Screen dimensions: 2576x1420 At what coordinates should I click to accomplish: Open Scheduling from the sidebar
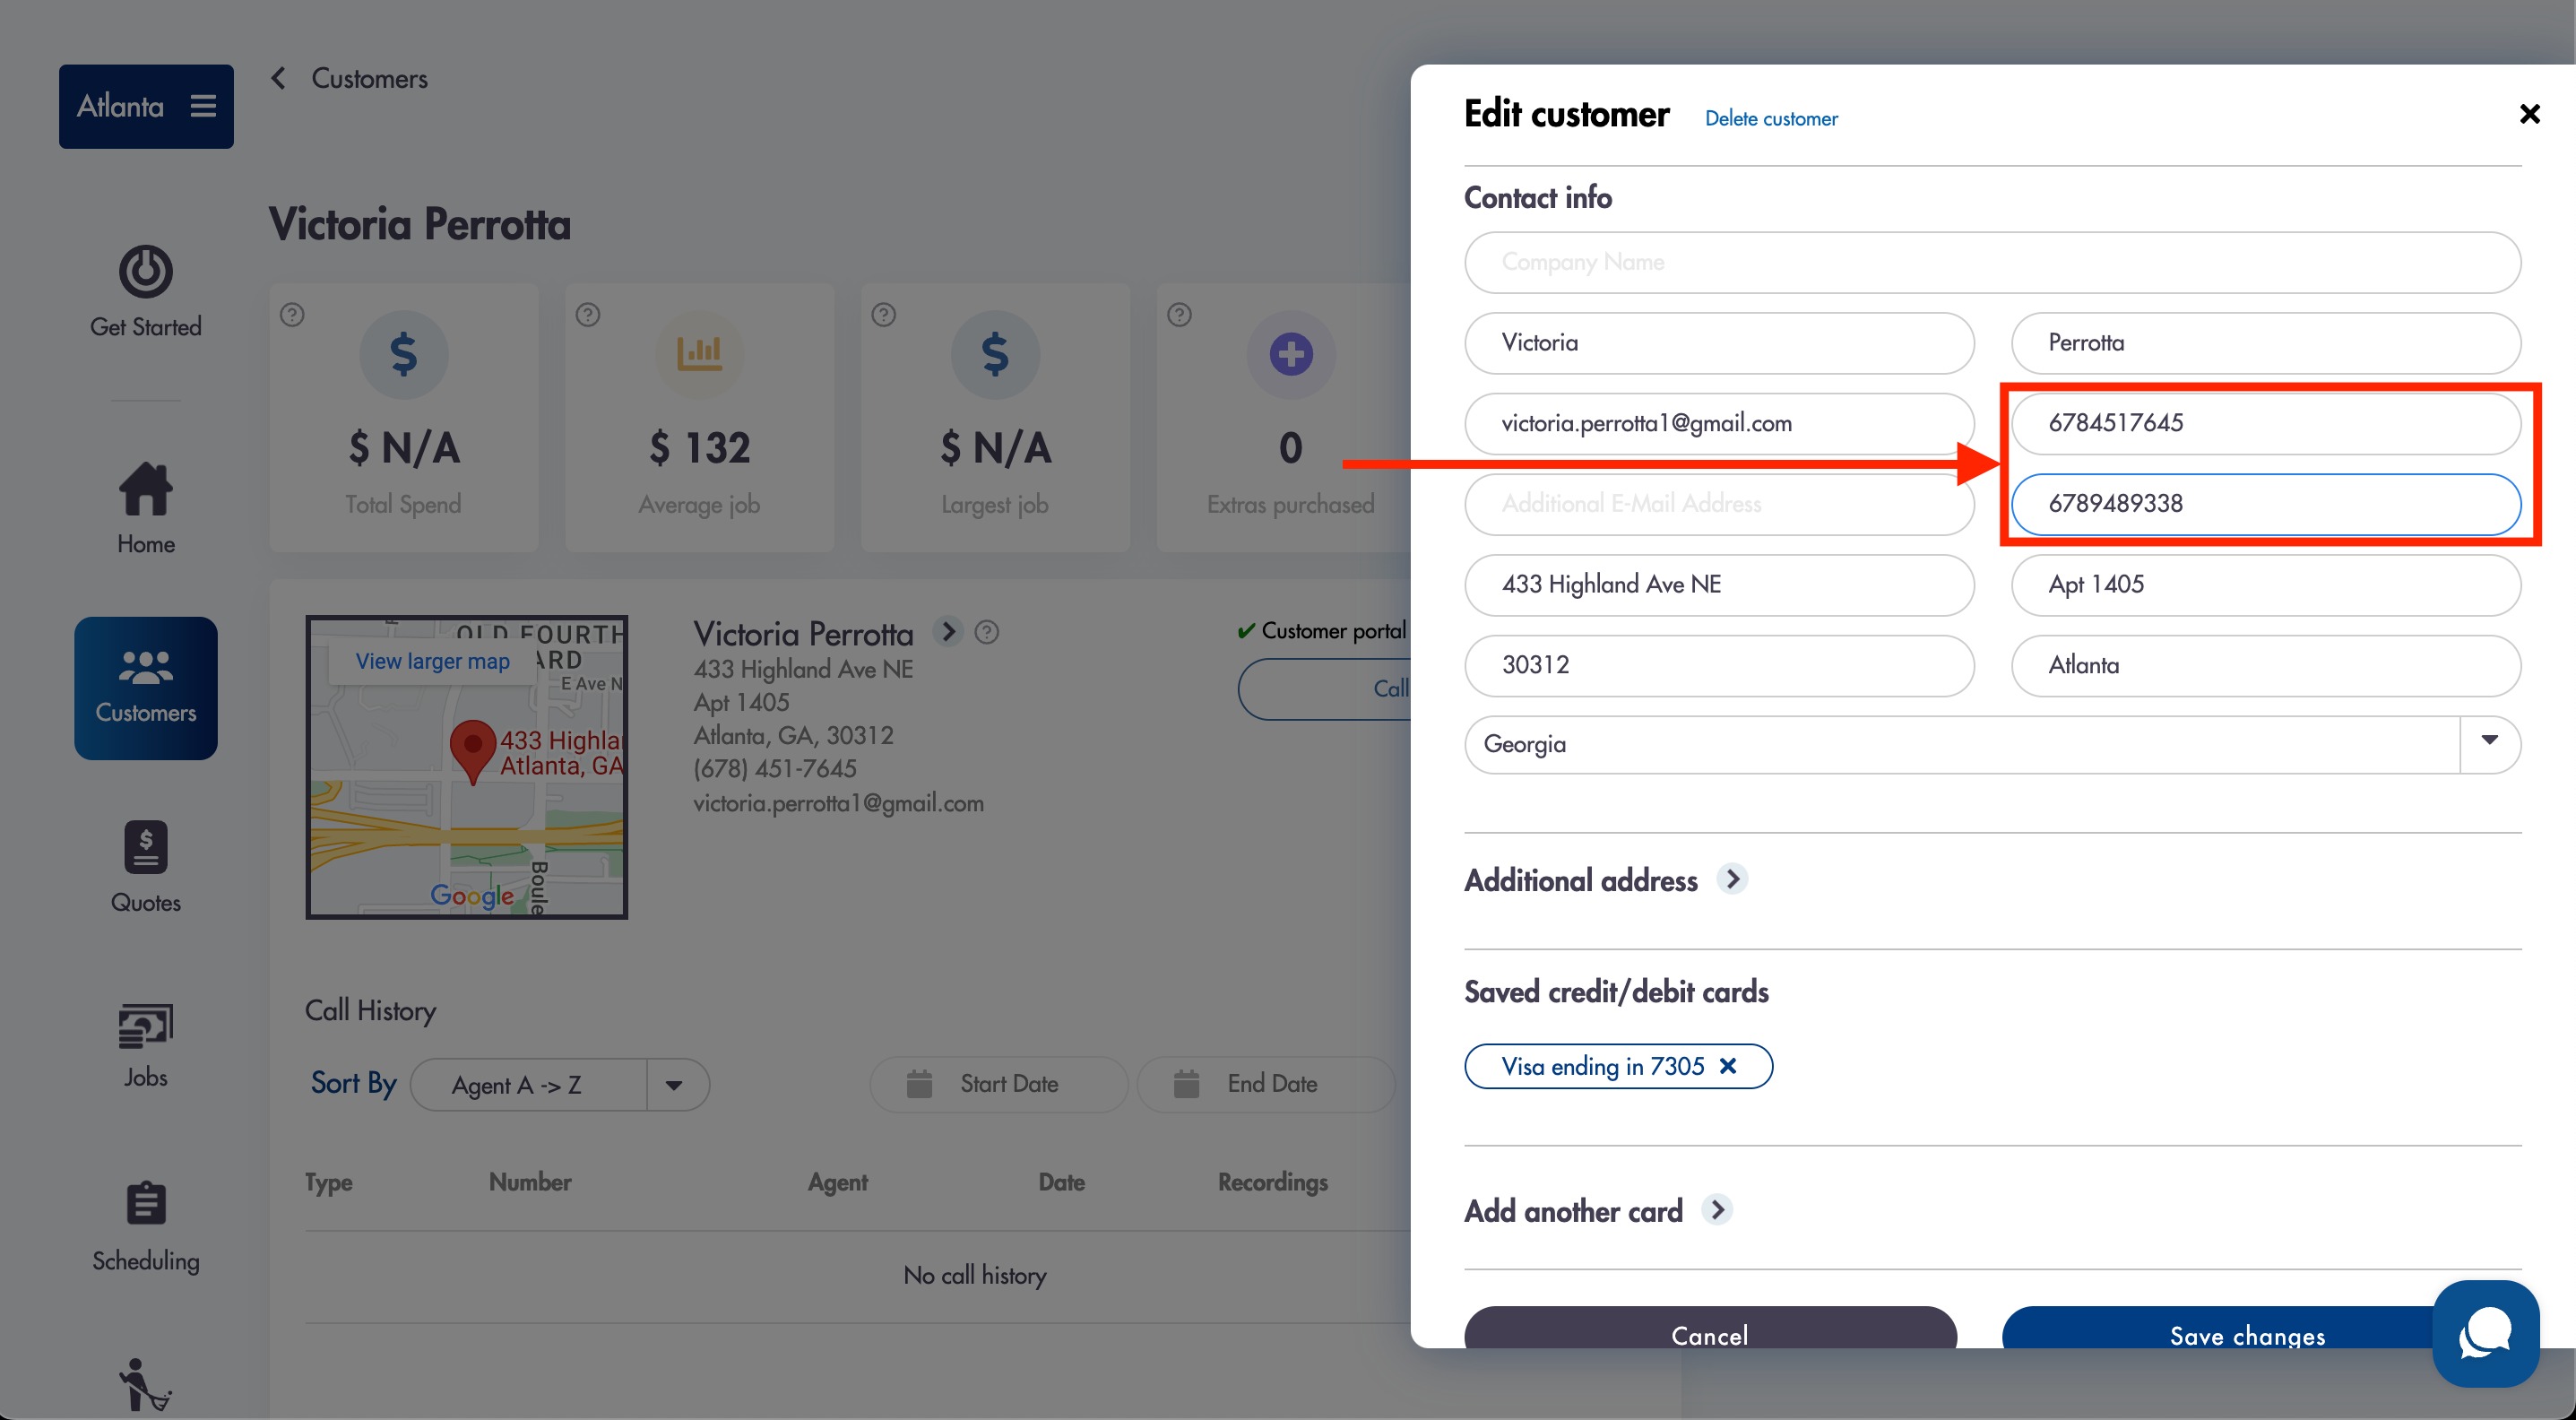146,1227
